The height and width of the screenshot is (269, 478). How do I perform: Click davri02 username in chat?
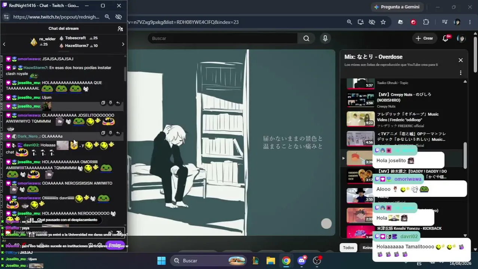pyautogui.click(x=31, y=145)
